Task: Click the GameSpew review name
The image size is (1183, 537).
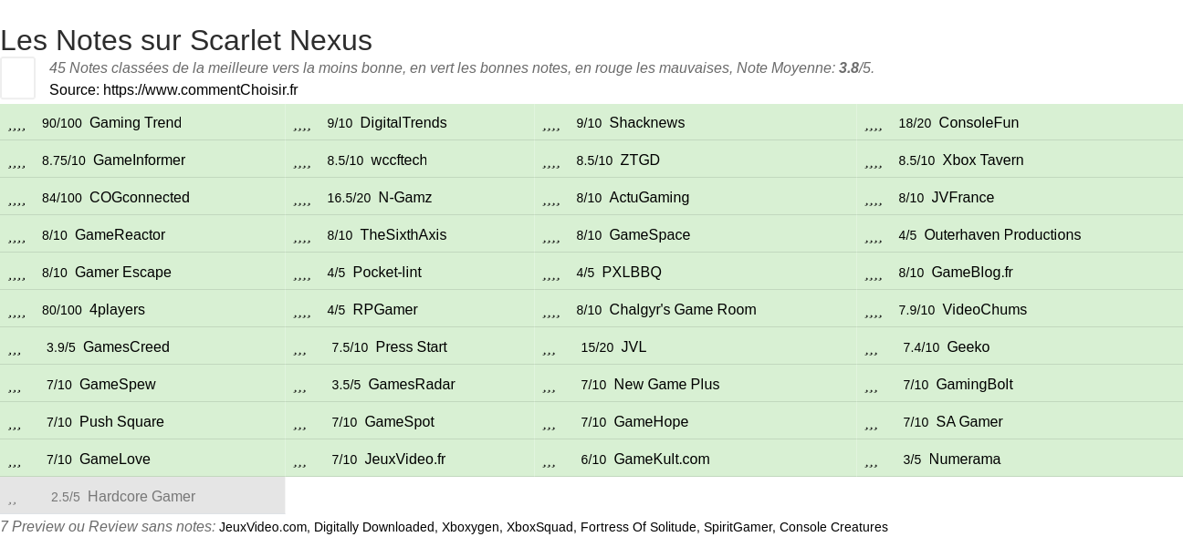Action: pos(117,385)
